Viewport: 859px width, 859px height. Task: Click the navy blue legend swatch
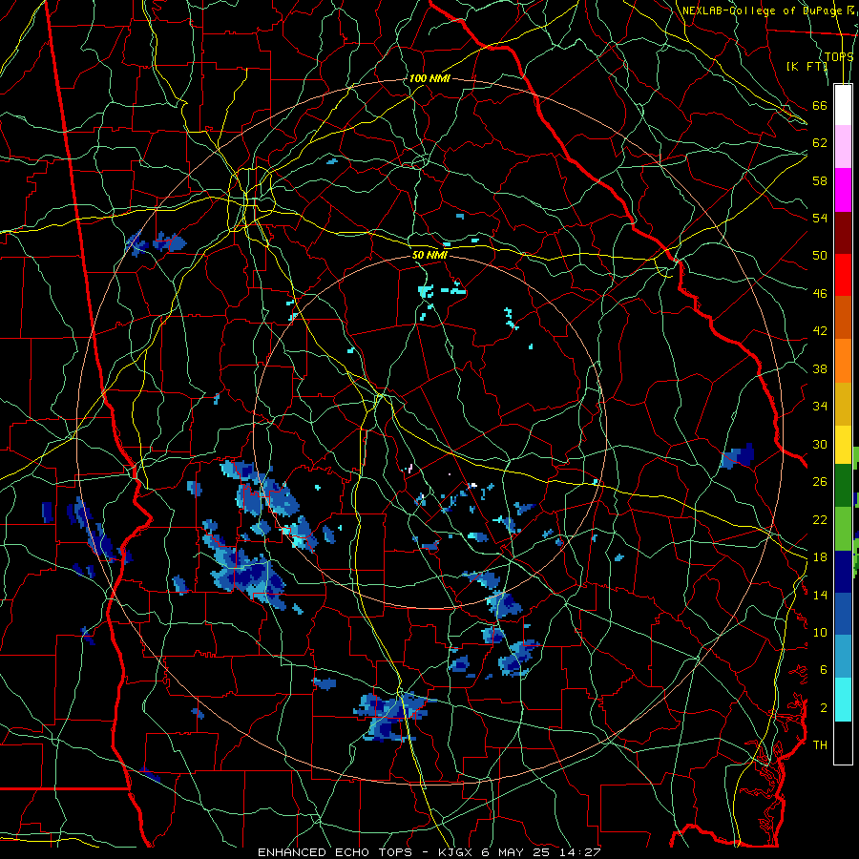pyautogui.click(x=843, y=572)
